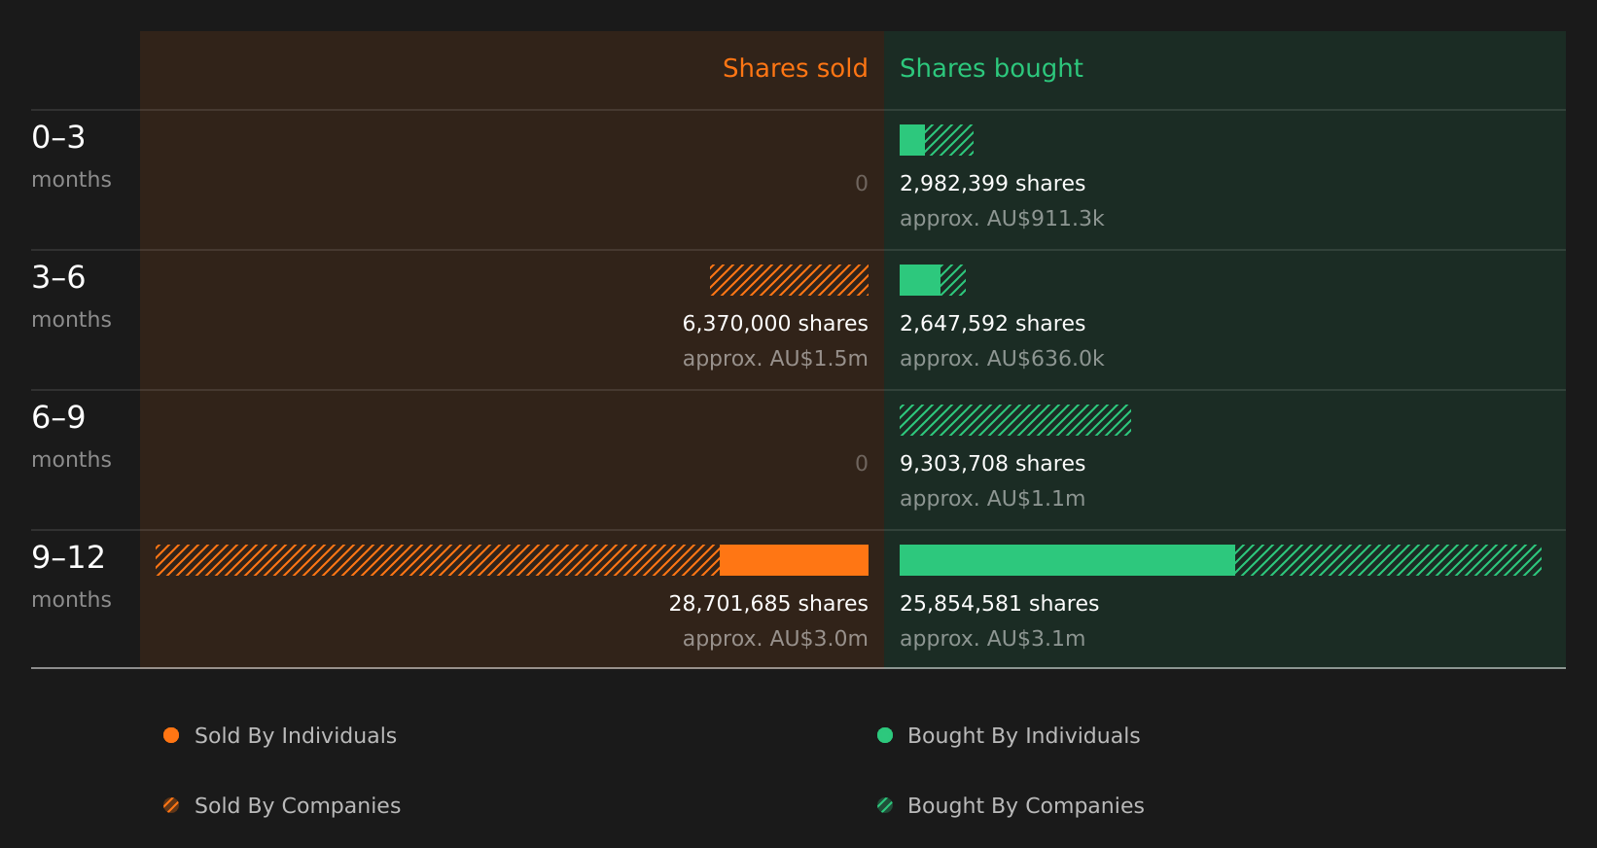The width and height of the screenshot is (1597, 848).
Task: Click the 9–12 months row label
Action: pos(71,577)
